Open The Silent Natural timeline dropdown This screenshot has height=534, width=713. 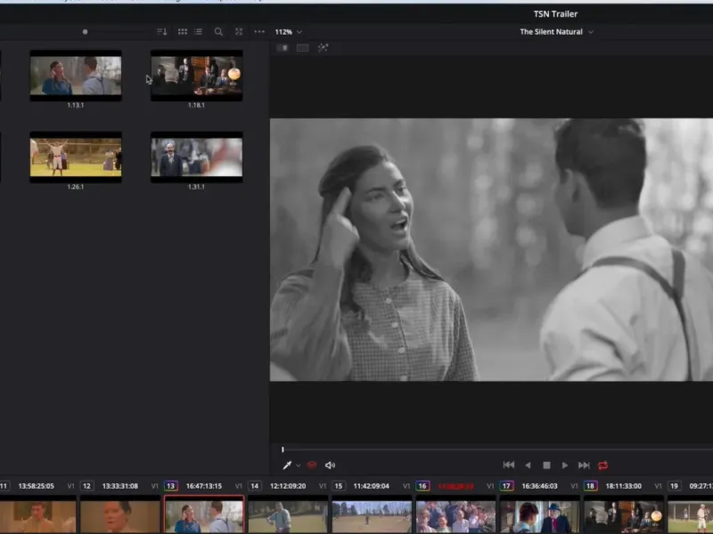click(x=556, y=32)
